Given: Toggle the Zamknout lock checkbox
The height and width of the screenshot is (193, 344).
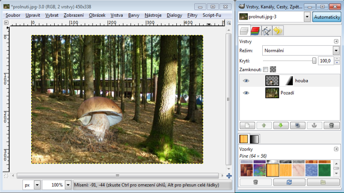Looking at the screenshot, I should (266, 69).
